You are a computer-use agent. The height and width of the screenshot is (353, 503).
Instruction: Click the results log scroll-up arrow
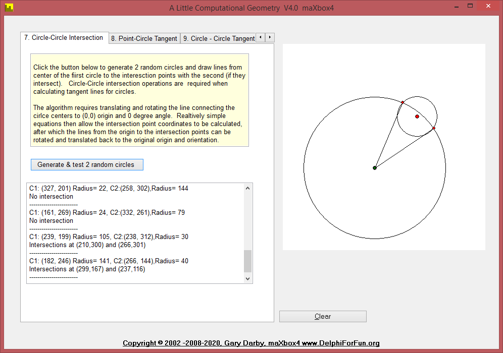pyautogui.click(x=247, y=189)
